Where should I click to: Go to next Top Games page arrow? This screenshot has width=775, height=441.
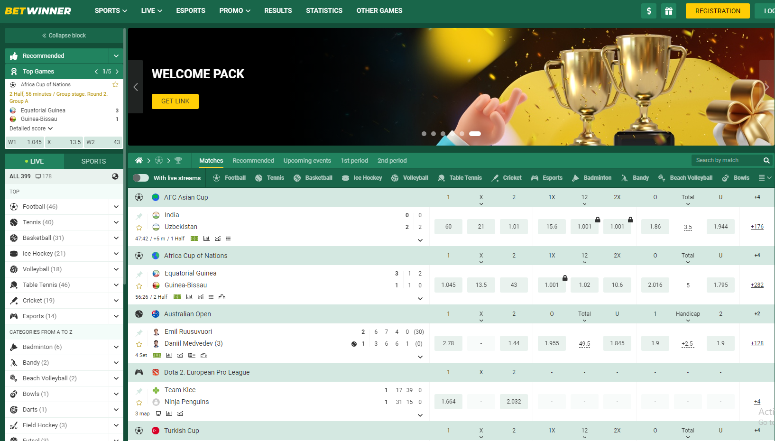(117, 72)
